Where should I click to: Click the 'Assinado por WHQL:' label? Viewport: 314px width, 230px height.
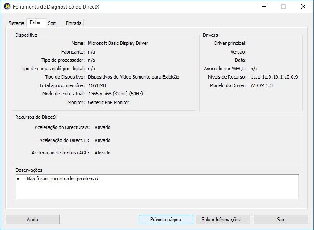click(225, 69)
